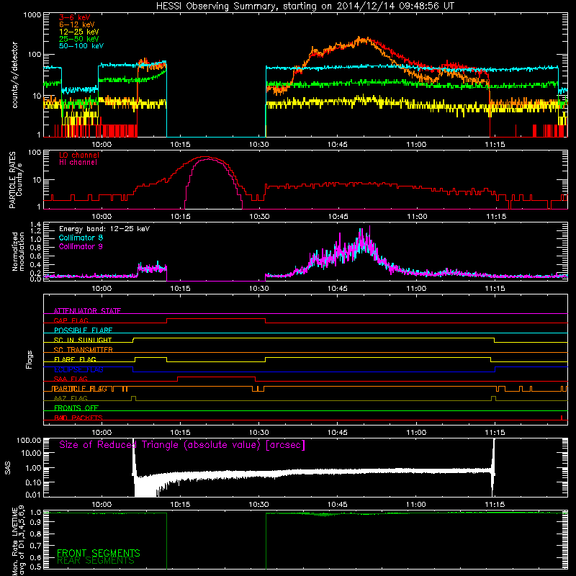The width and height of the screenshot is (576, 576).
Task: Select the 100.00 tick on SAS axis
Action: click(x=29, y=440)
